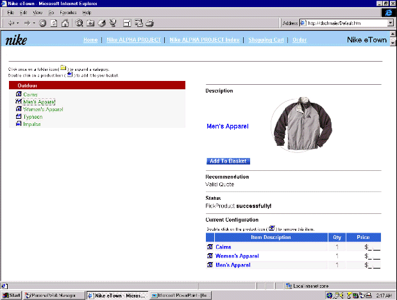Screen dimensions: 397x300
Task: Click the remove icon next to Cairns in configuration
Action: (x=210, y=247)
